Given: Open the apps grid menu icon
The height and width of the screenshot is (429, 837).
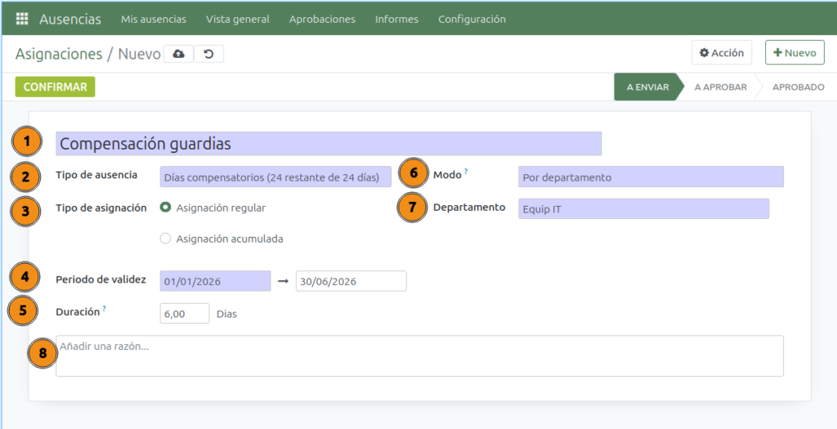Looking at the screenshot, I should click(22, 19).
